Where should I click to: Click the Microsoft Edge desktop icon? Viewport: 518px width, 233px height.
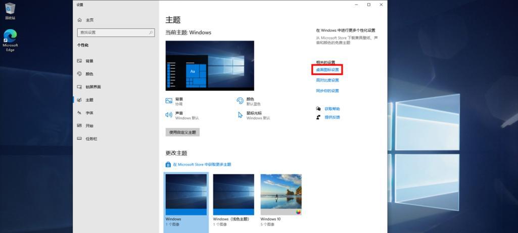click(10, 40)
